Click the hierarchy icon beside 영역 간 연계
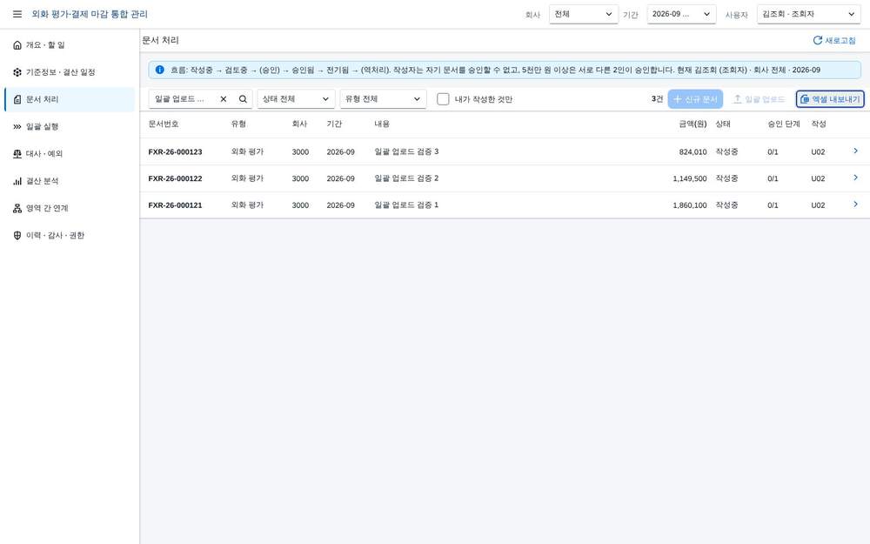This screenshot has height=544, width=870. coord(17,208)
